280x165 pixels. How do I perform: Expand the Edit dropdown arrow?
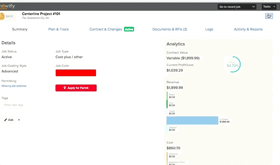pyautogui.click(x=19, y=120)
